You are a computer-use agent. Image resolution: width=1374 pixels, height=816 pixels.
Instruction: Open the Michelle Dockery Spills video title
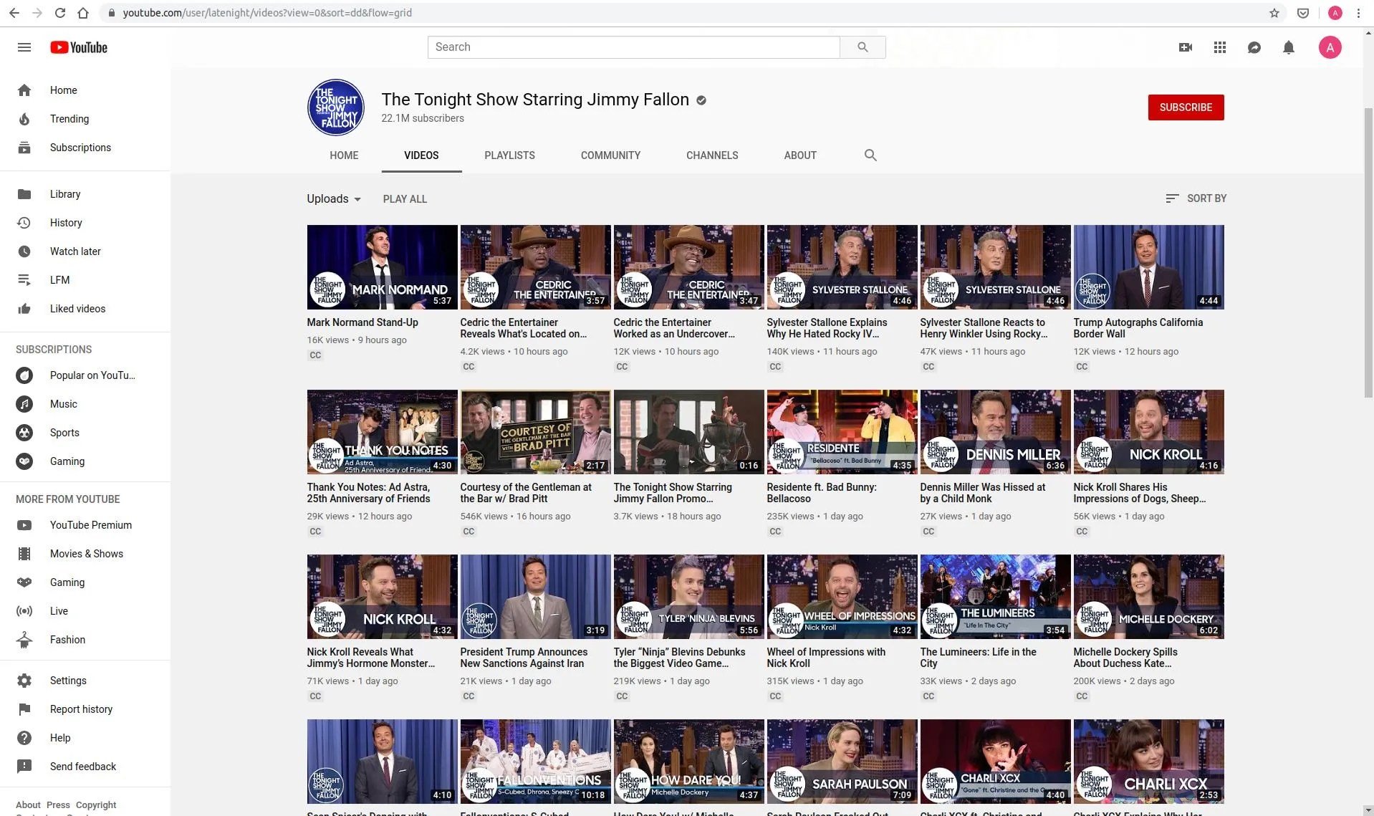pyautogui.click(x=1125, y=658)
